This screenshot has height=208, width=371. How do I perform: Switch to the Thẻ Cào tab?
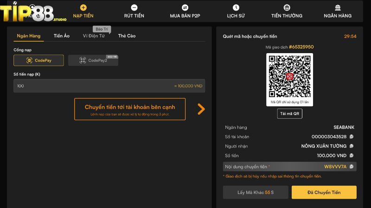(127, 36)
